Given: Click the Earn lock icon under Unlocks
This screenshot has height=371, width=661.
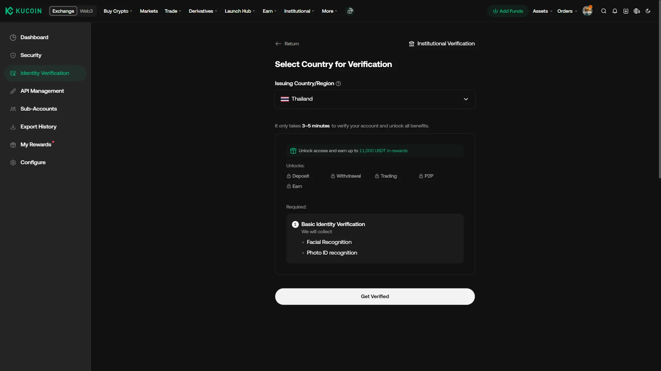Looking at the screenshot, I should point(289,186).
